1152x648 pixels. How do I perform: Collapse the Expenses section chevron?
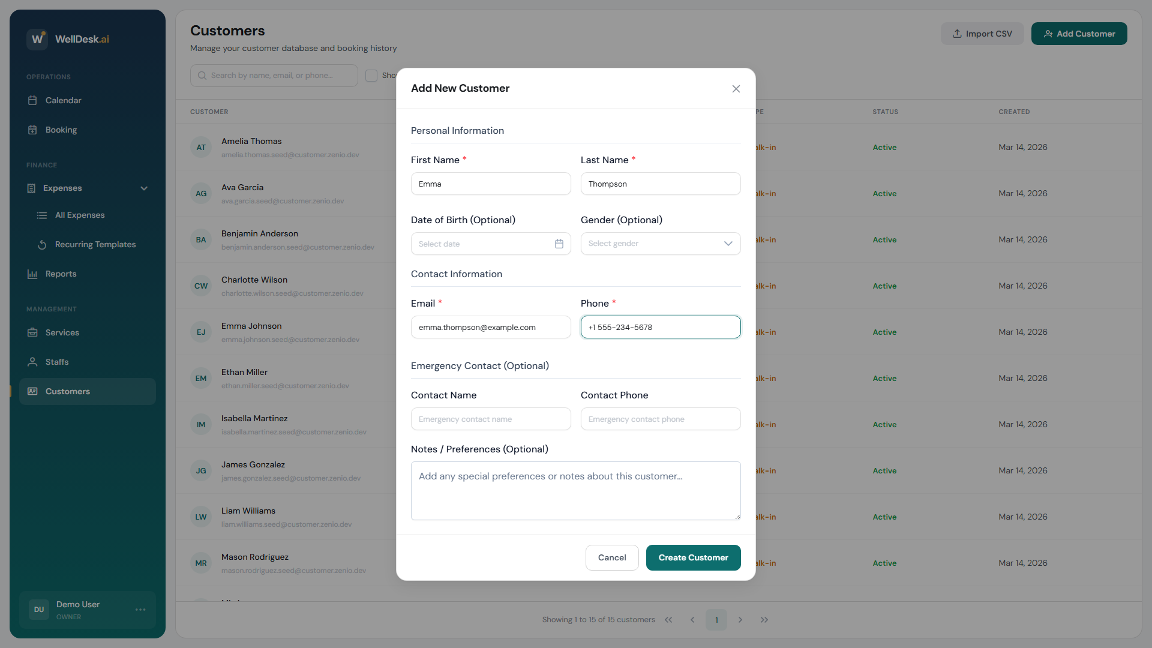[x=144, y=188]
